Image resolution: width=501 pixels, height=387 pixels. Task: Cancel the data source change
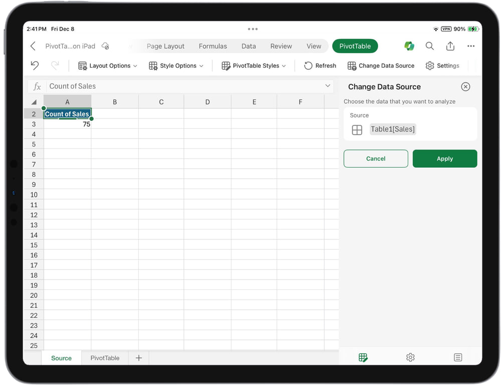pos(376,159)
